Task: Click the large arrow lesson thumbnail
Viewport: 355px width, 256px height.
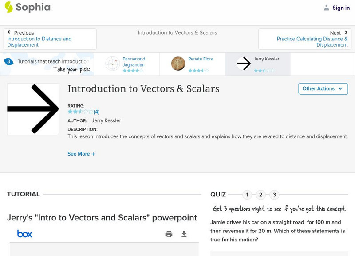Action: coord(33,109)
